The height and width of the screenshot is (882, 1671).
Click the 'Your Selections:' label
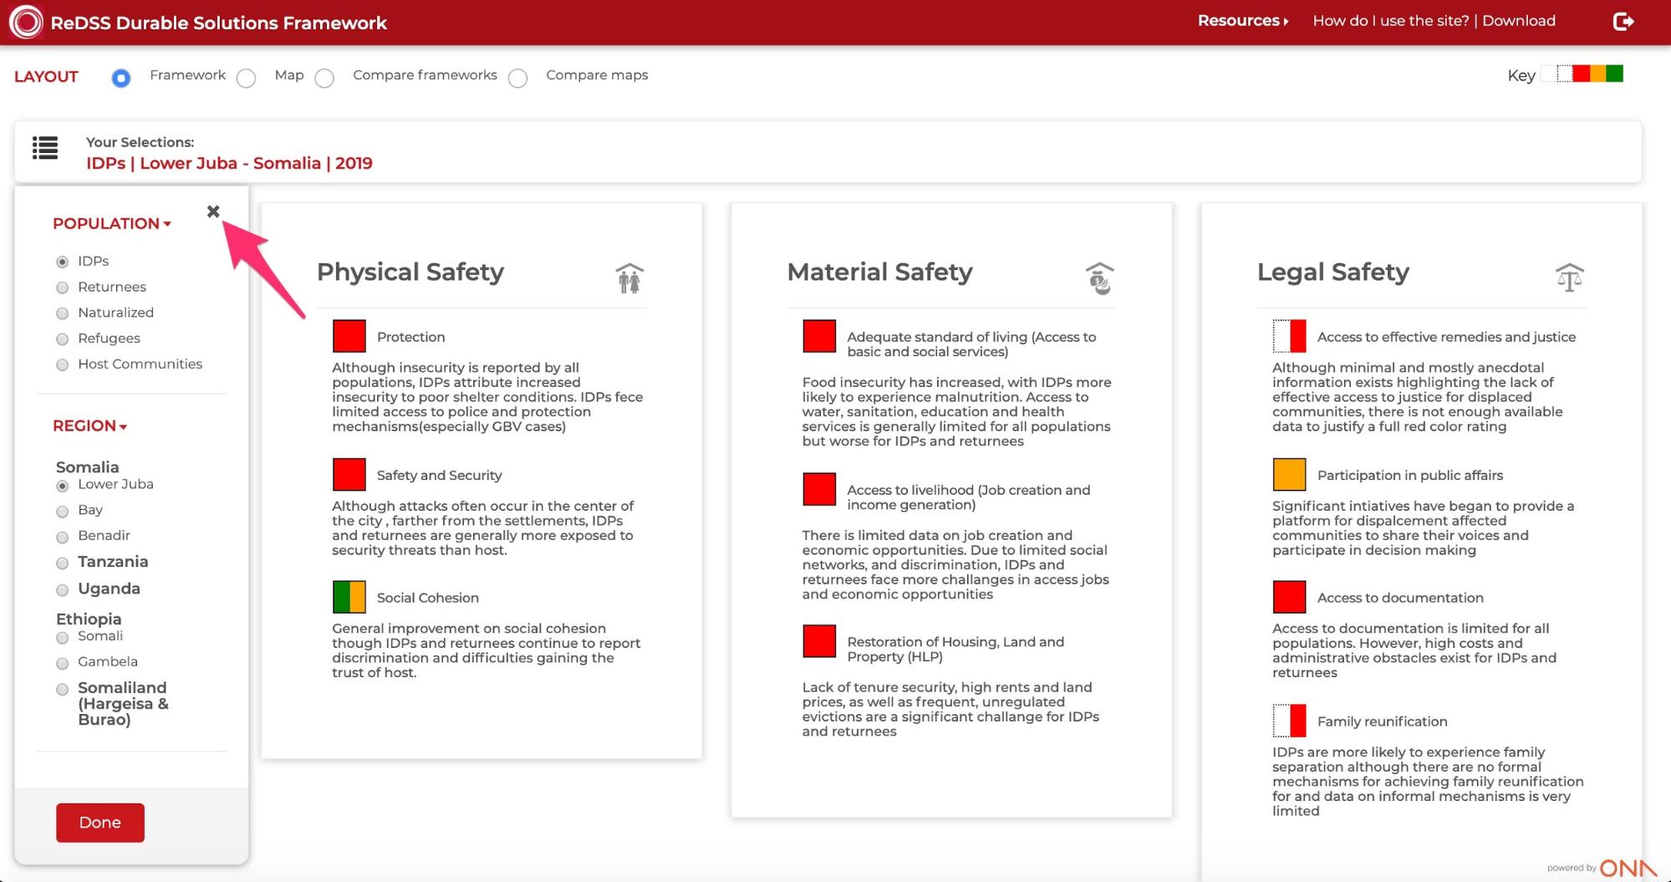click(x=140, y=142)
